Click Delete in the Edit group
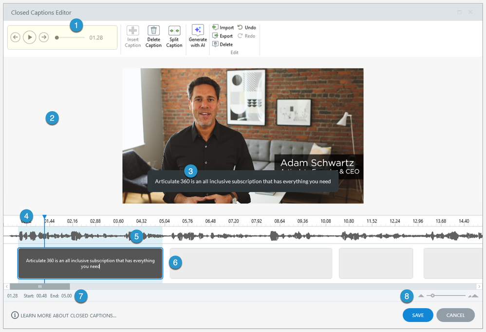 (223, 44)
